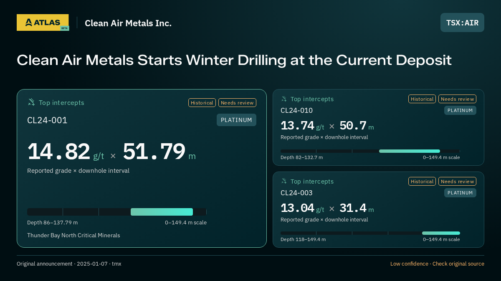Click hole ID CL24-001
This screenshot has width=501, height=281.
pyautogui.click(x=47, y=120)
